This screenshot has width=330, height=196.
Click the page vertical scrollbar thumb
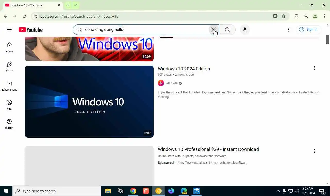(328, 39)
